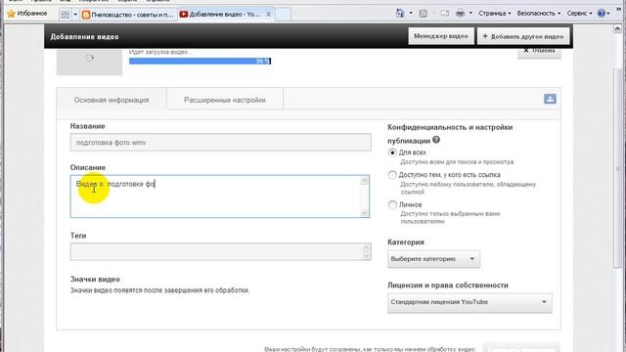
Task: Expand the print options dropdown arrow
Action: click(x=470, y=13)
